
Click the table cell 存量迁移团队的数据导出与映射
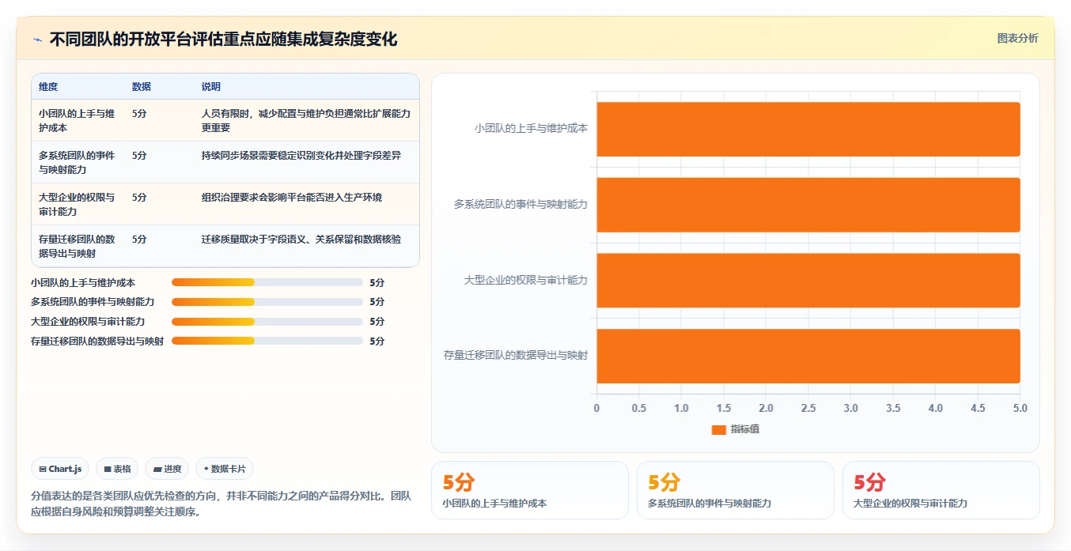(x=77, y=246)
